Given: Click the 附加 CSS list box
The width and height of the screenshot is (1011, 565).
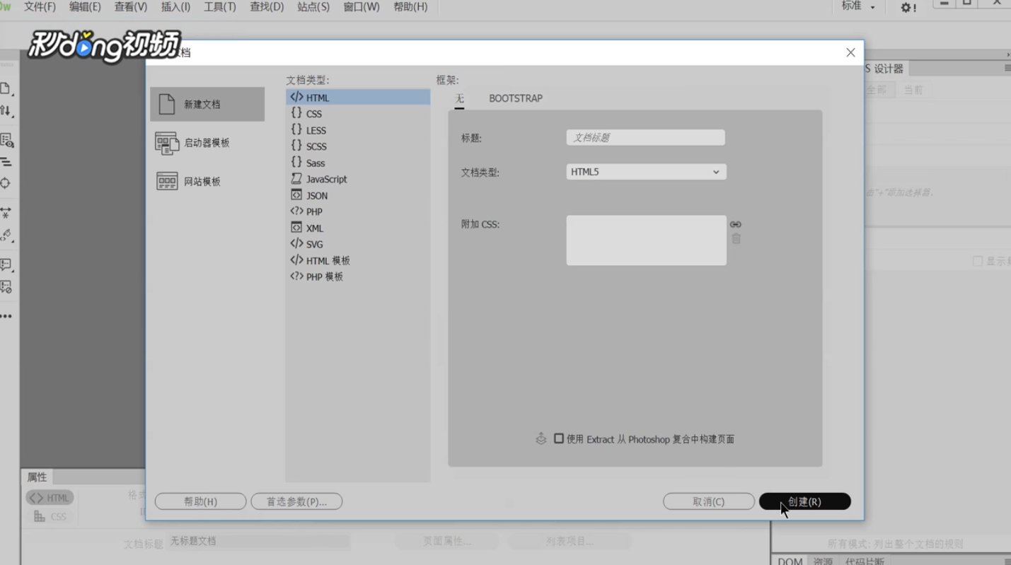Looking at the screenshot, I should [646, 240].
